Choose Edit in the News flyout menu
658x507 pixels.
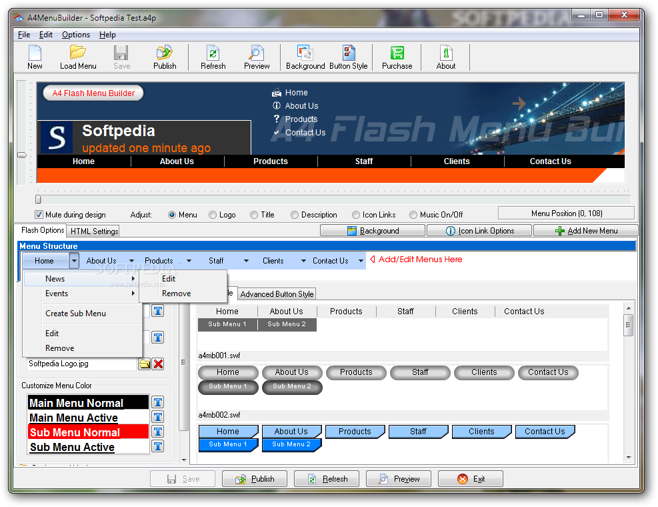(x=169, y=278)
